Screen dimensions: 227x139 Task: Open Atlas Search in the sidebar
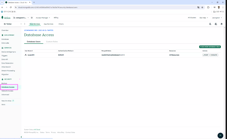click(6, 67)
